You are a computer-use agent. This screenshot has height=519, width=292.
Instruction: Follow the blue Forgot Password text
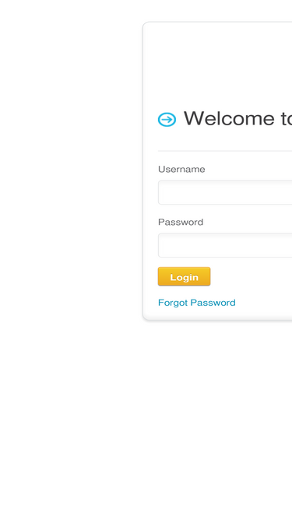pos(197,303)
